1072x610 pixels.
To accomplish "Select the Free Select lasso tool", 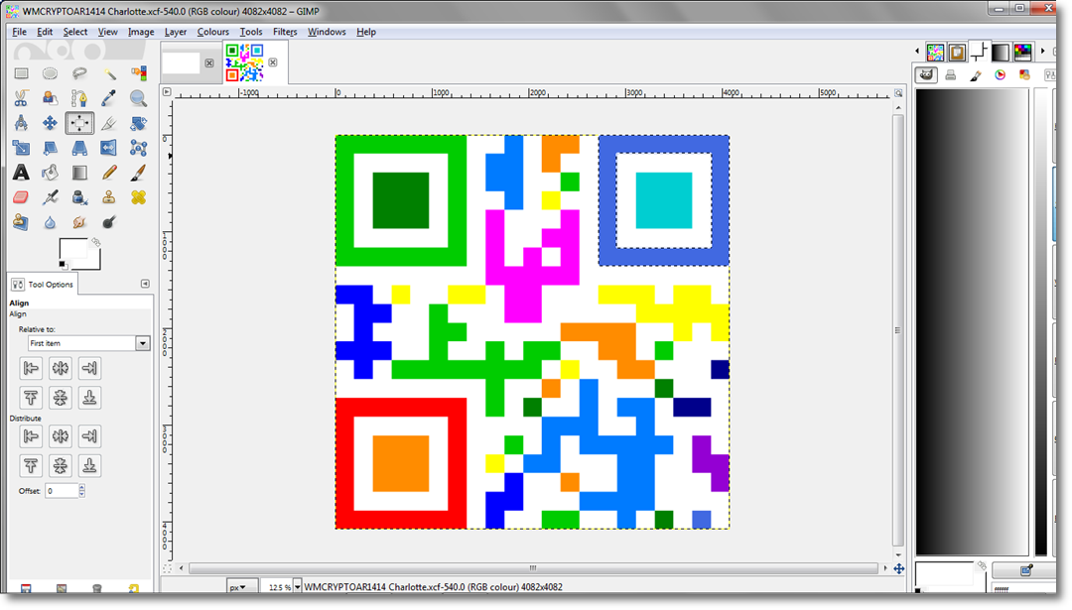I will coord(79,73).
